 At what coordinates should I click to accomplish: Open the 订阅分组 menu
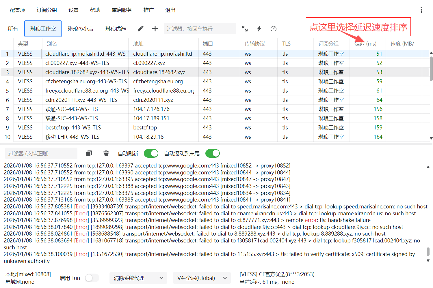(x=47, y=10)
